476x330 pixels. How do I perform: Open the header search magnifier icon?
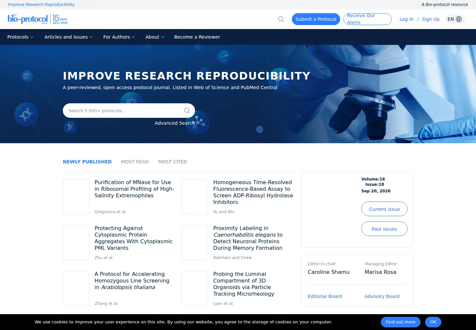(281, 19)
